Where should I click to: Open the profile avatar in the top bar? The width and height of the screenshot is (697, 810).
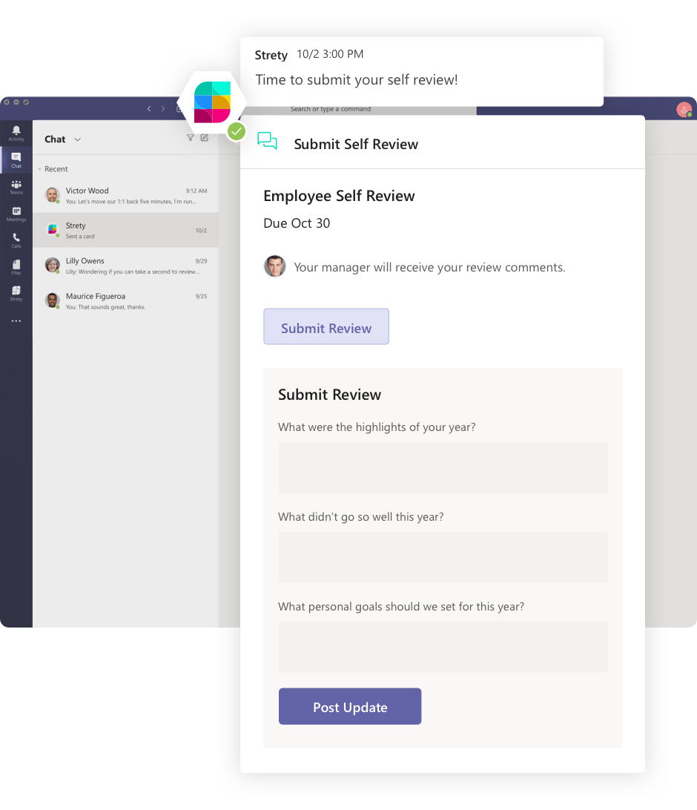683,110
